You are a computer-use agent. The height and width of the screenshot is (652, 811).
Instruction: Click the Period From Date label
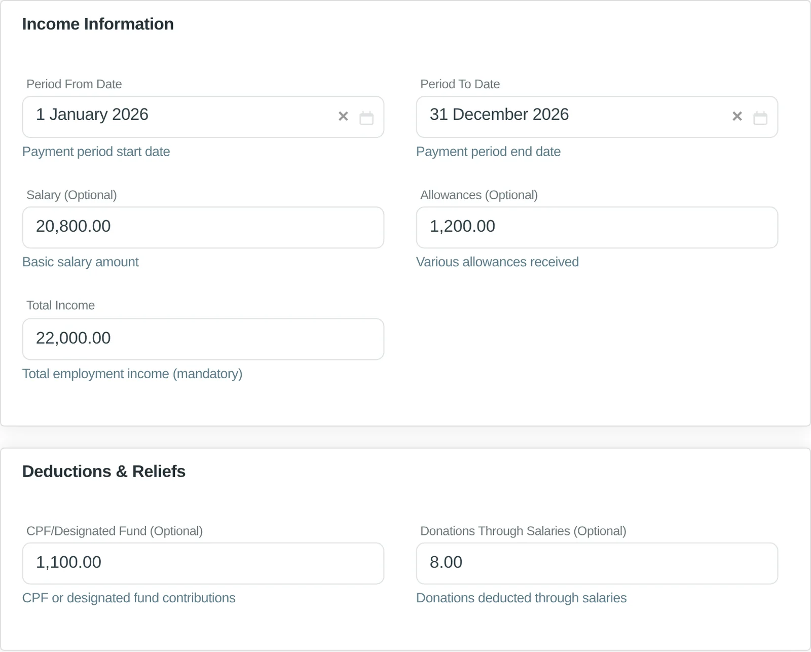coord(74,84)
